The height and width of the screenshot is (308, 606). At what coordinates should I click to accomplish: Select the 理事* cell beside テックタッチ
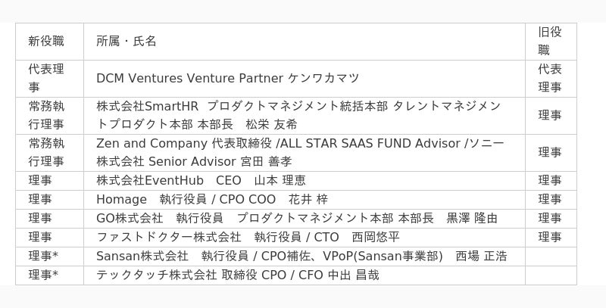49,275
